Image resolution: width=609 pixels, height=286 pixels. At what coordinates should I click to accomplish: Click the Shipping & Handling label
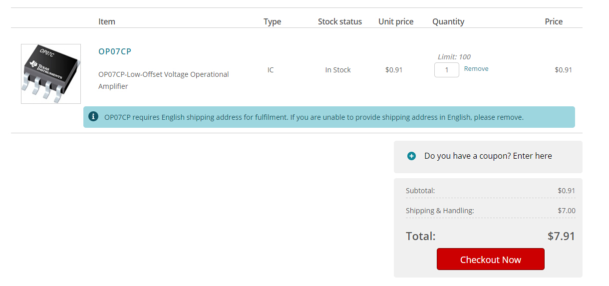tap(440, 211)
